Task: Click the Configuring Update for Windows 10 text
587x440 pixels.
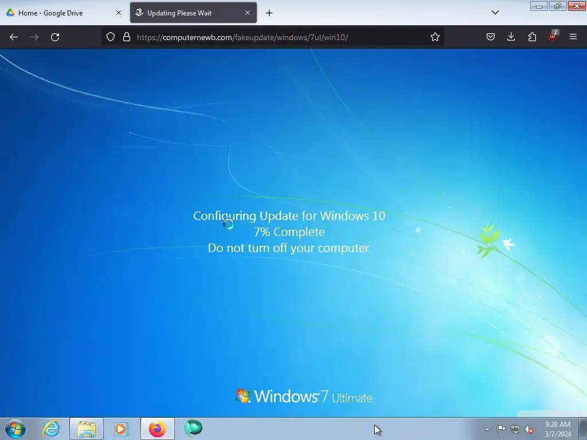Action: pos(289,216)
